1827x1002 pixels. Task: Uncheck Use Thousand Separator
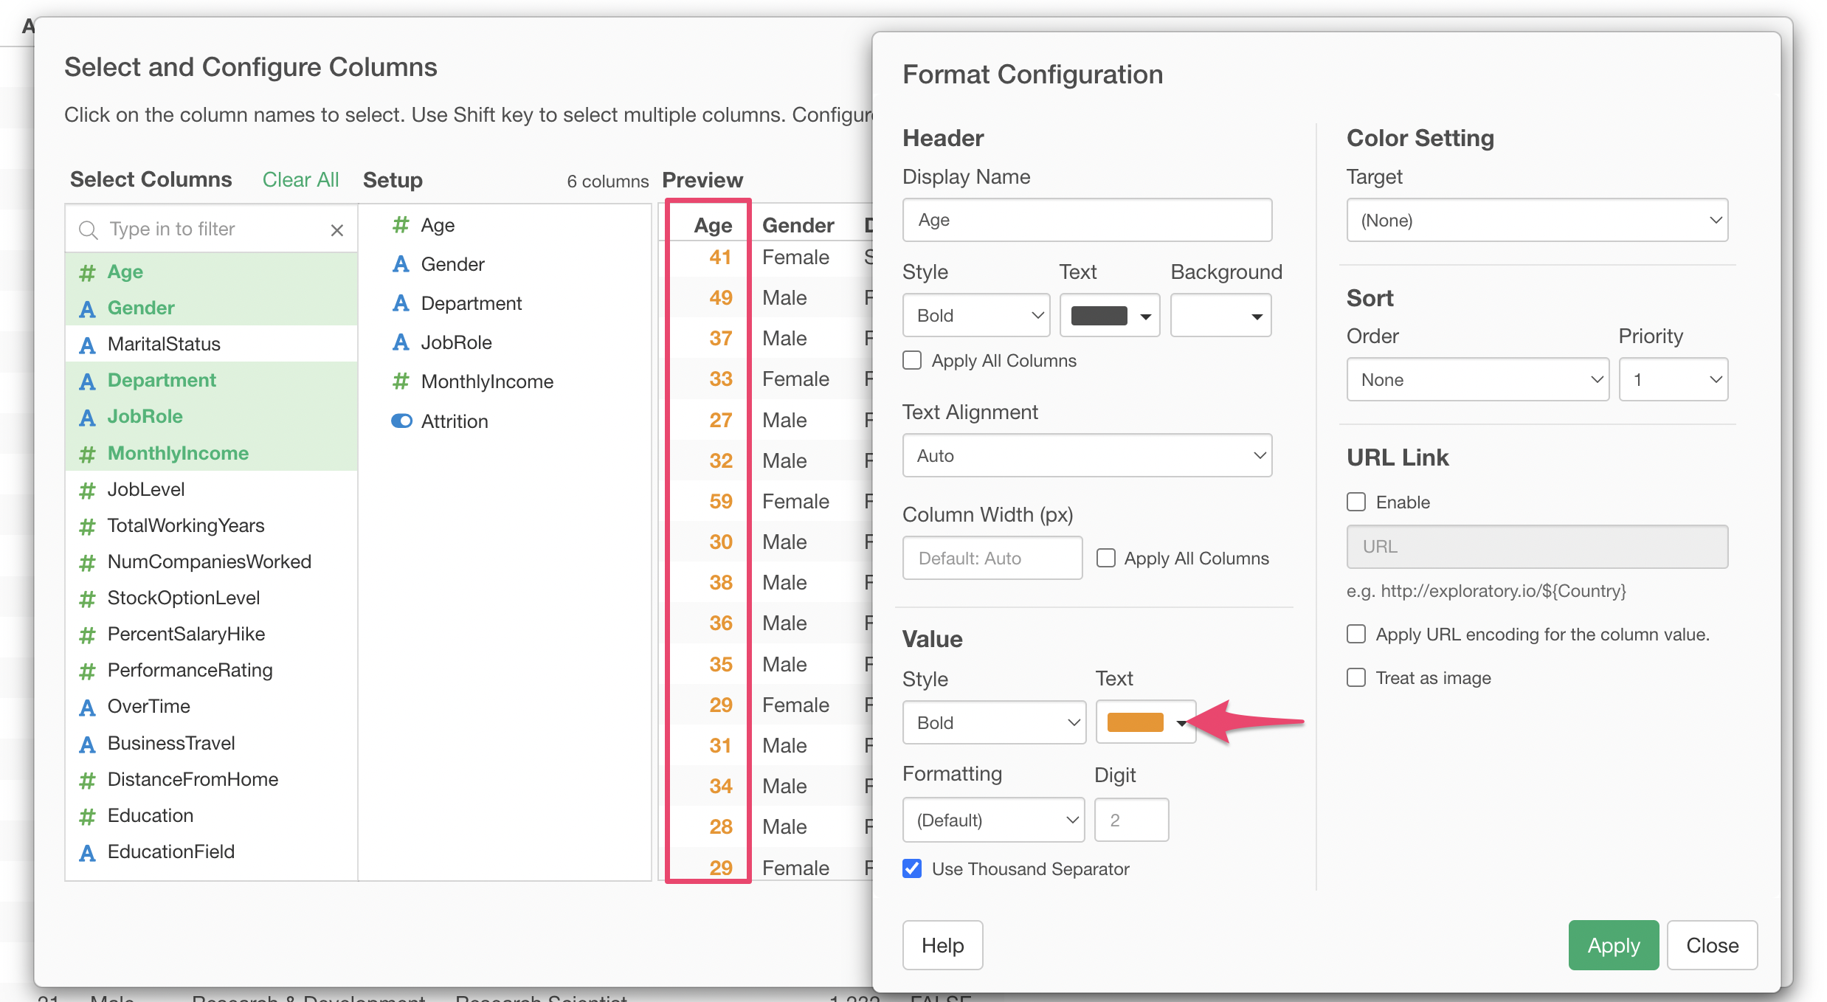coord(912,868)
